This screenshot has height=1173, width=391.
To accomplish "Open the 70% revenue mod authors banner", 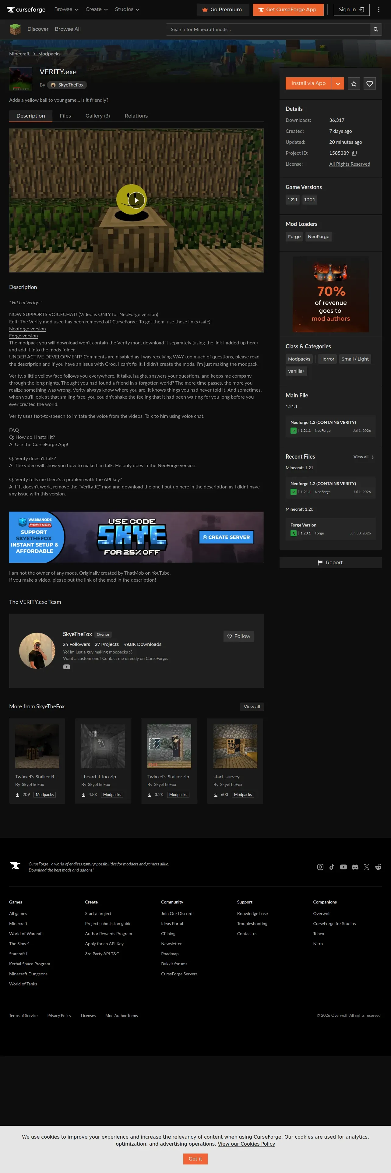I will click(x=330, y=294).
